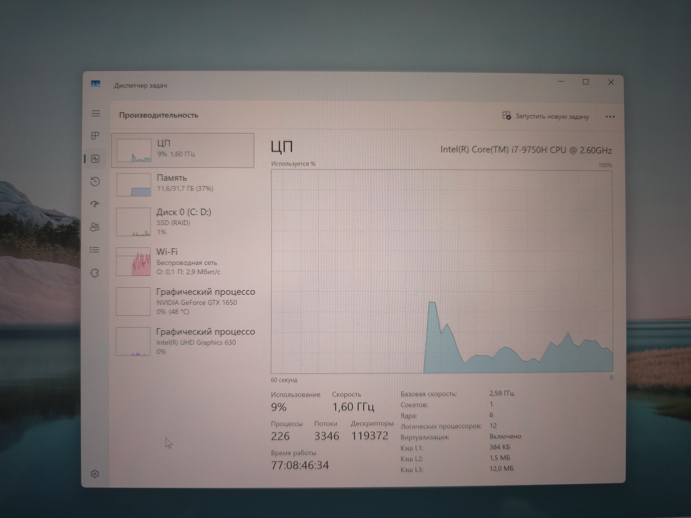Open the three-dots more options menu

tap(610, 117)
